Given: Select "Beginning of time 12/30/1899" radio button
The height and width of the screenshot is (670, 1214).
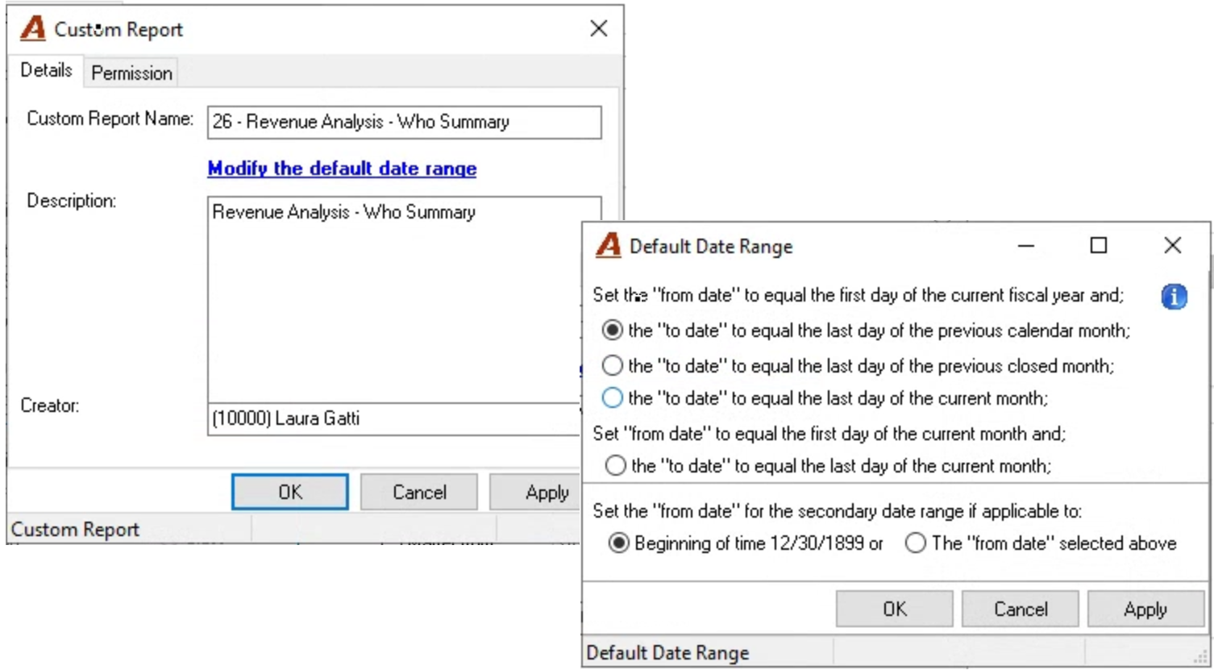Looking at the screenshot, I should pyautogui.click(x=618, y=543).
